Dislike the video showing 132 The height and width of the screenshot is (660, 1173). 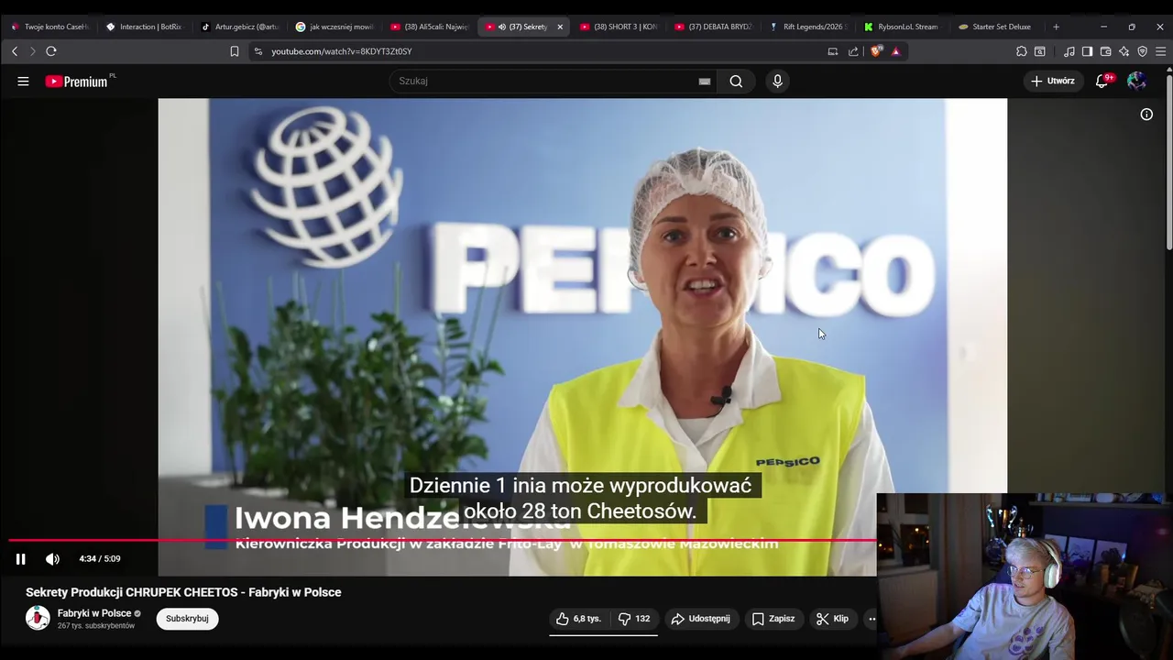[634, 619]
